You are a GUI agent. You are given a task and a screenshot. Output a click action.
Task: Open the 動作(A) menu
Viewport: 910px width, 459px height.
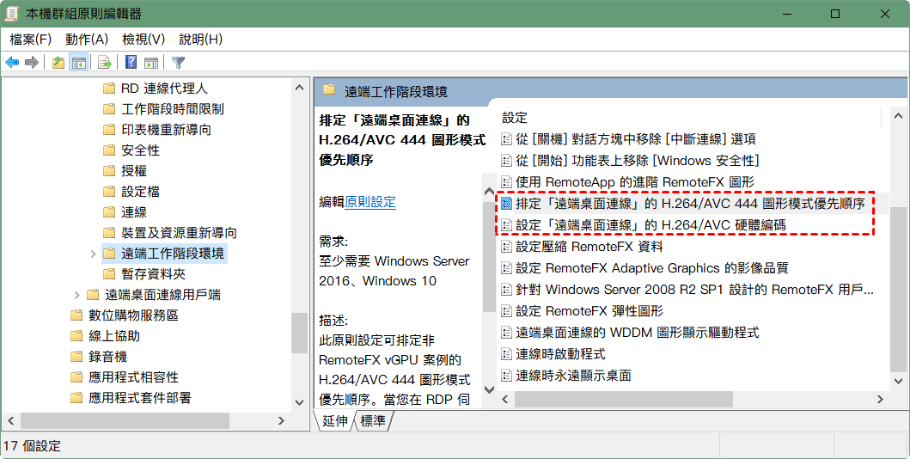click(x=87, y=40)
